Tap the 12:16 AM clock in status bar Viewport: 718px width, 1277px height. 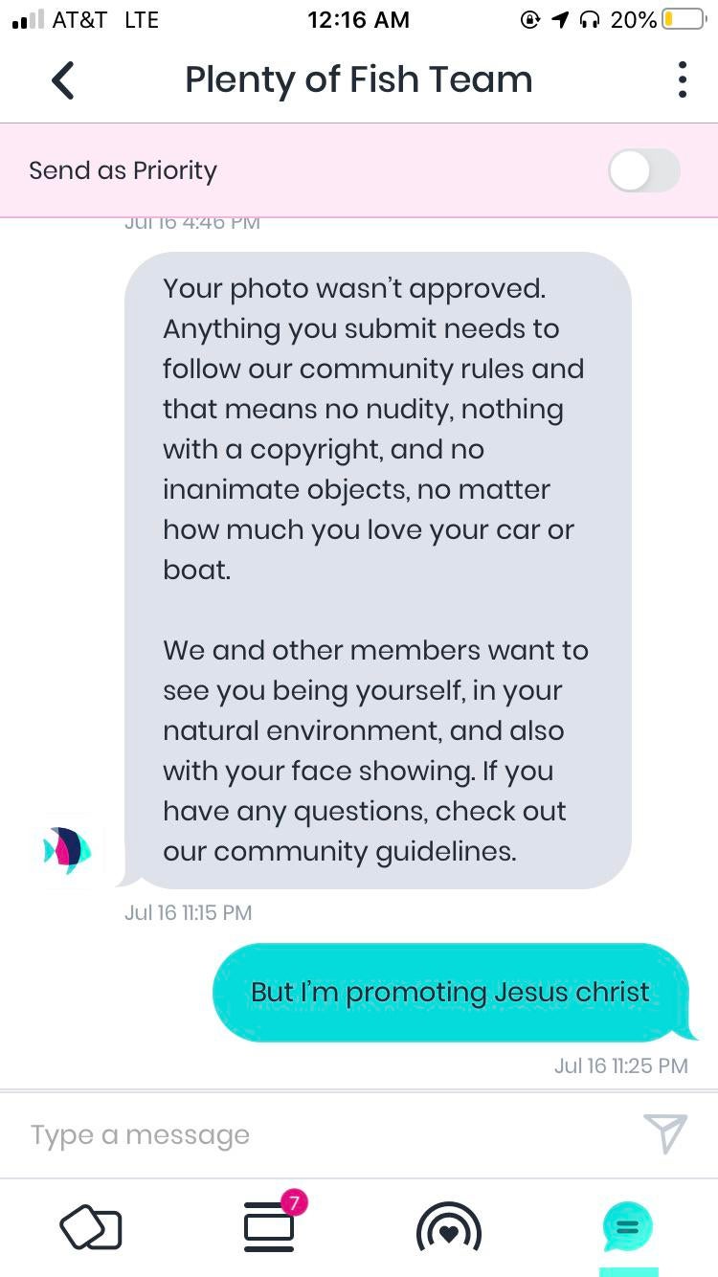(x=358, y=19)
